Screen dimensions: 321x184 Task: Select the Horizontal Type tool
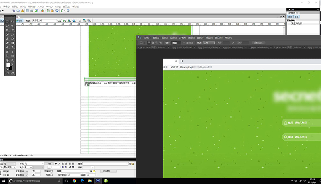tap(13, 52)
